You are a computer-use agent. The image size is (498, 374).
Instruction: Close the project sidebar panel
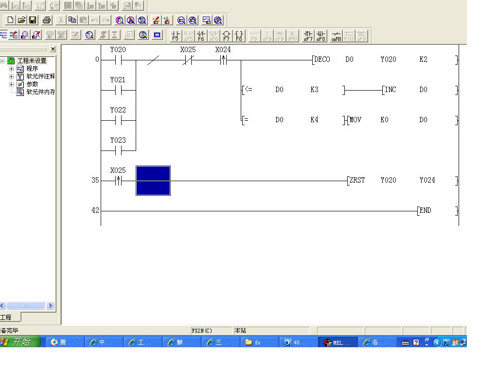pos(53,49)
